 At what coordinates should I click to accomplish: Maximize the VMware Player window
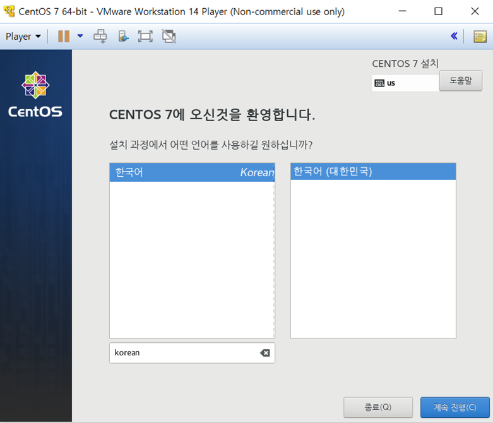(x=438, y=11)
